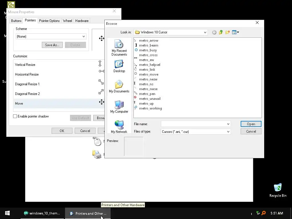
Task: Open the Windows Start button
Action: coord(7,213)
